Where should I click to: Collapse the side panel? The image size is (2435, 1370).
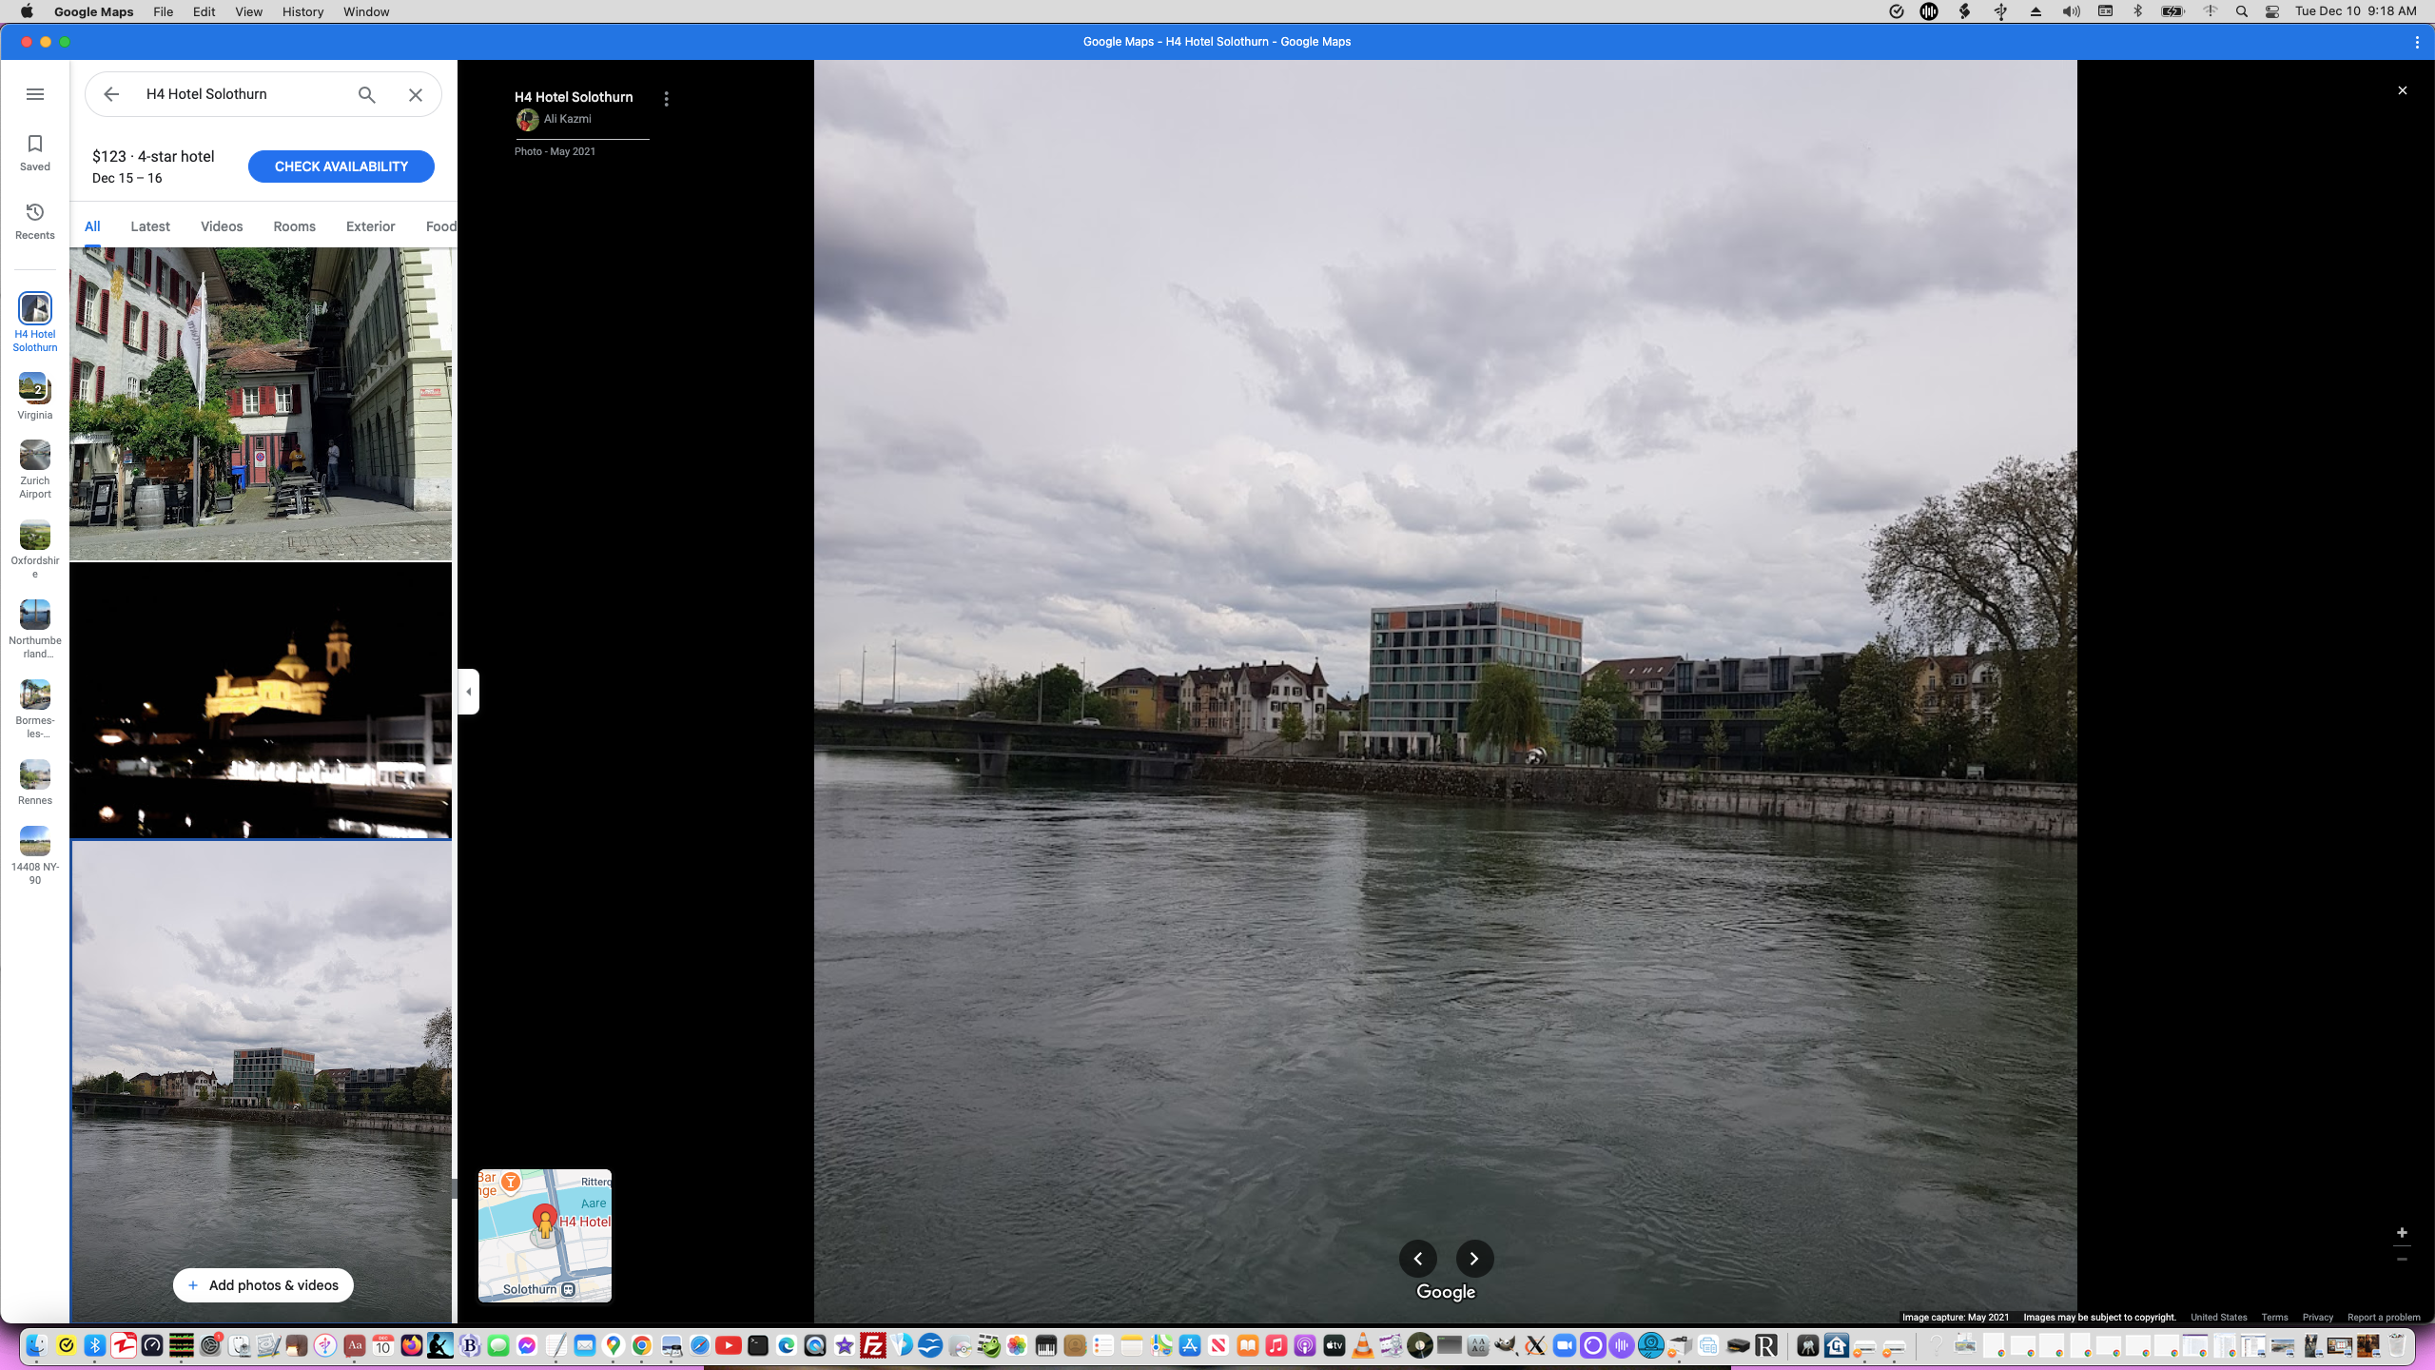468,692
